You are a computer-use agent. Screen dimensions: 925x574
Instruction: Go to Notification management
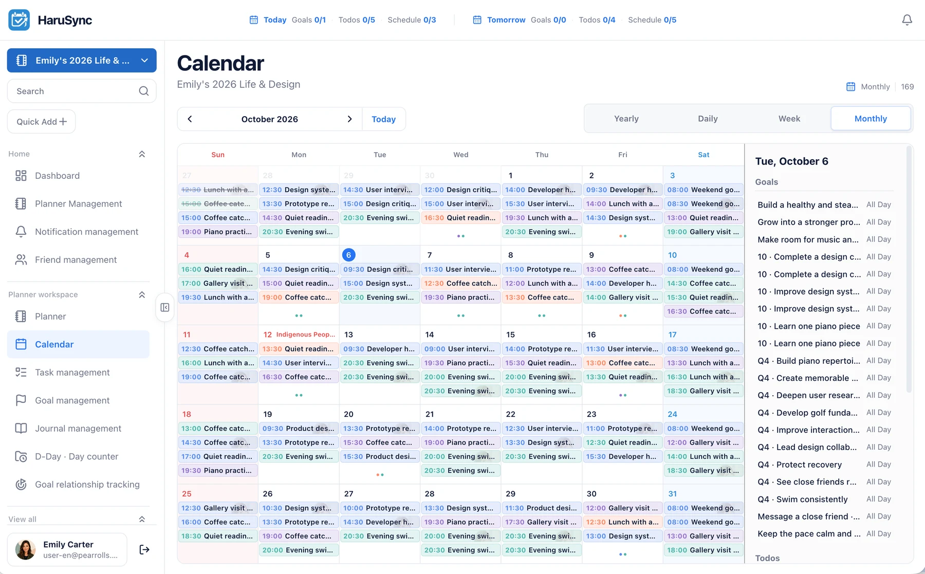pos(79,232)
